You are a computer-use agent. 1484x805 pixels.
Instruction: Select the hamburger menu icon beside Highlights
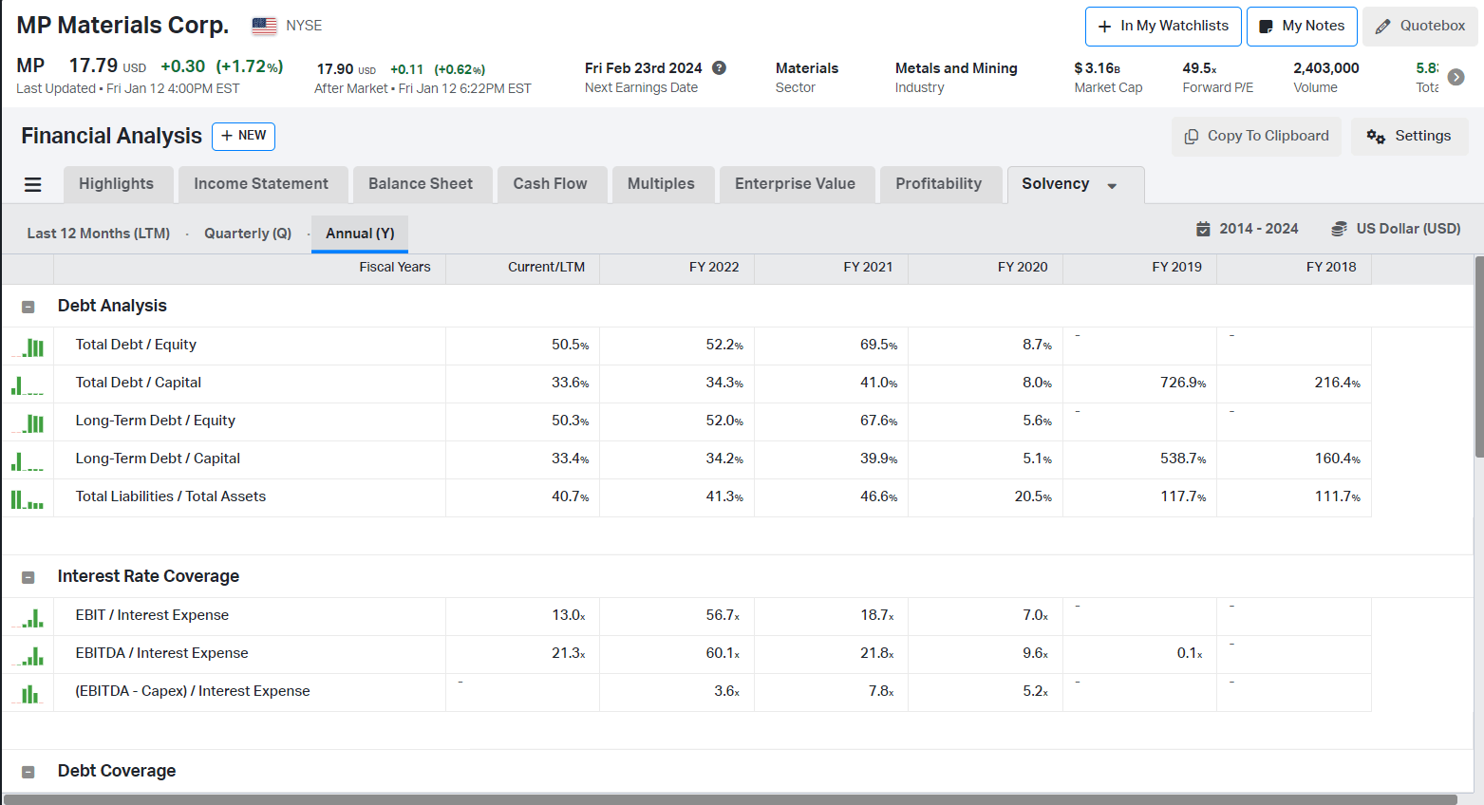point(32,184)
